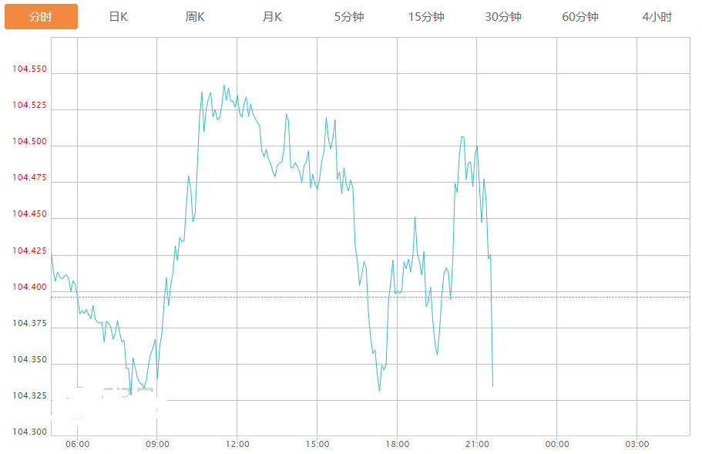702x454 pixels.
Task: Click the 15:00 label on time axis
Action: click(317, 444)
